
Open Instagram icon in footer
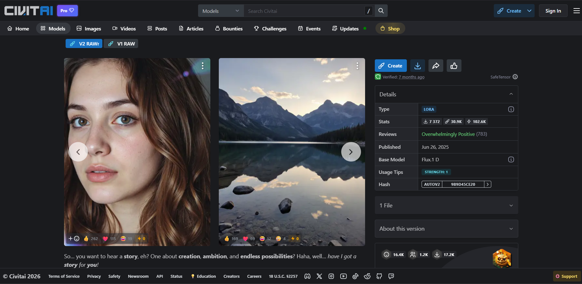(331, 276)
